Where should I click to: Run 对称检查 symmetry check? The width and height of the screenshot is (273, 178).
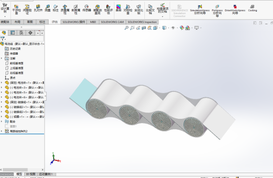[x=128, y=10]
